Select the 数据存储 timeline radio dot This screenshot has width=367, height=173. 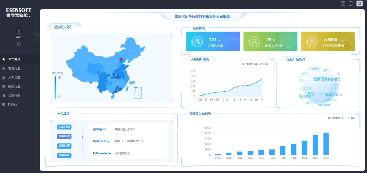click(x=82, y=128)
